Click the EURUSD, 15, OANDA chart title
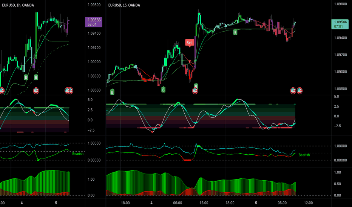Image resolution: width=352 pixels, height=207 pixels. [x=124, y=5]
